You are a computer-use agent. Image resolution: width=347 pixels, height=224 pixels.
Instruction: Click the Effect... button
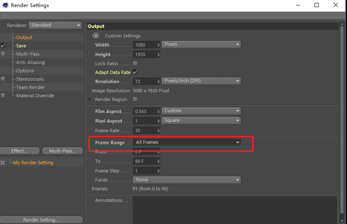point(20,151)
